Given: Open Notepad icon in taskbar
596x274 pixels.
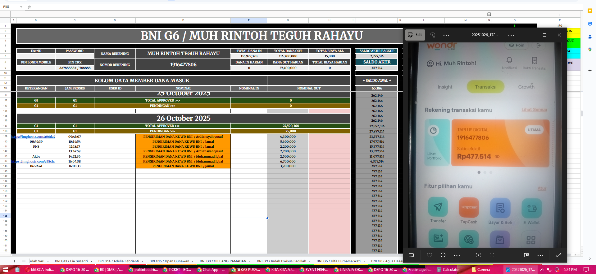Looking at the screenshot, I should click(x=17, y=270).
